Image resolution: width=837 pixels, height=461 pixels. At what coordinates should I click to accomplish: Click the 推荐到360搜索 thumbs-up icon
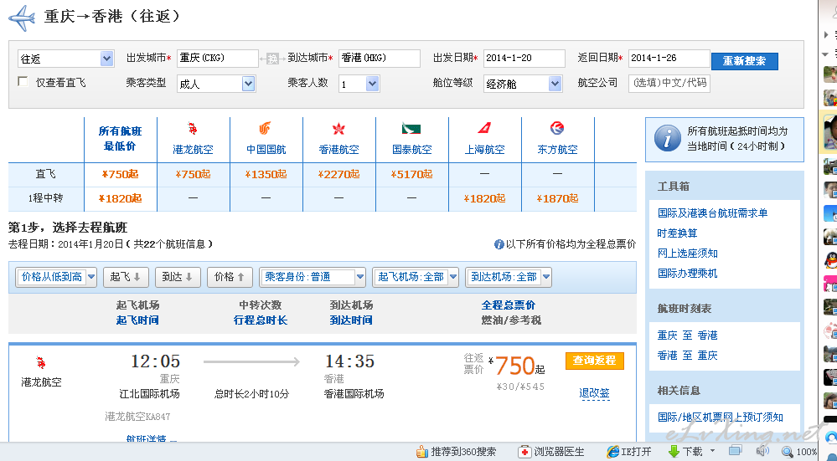[422, 452]
